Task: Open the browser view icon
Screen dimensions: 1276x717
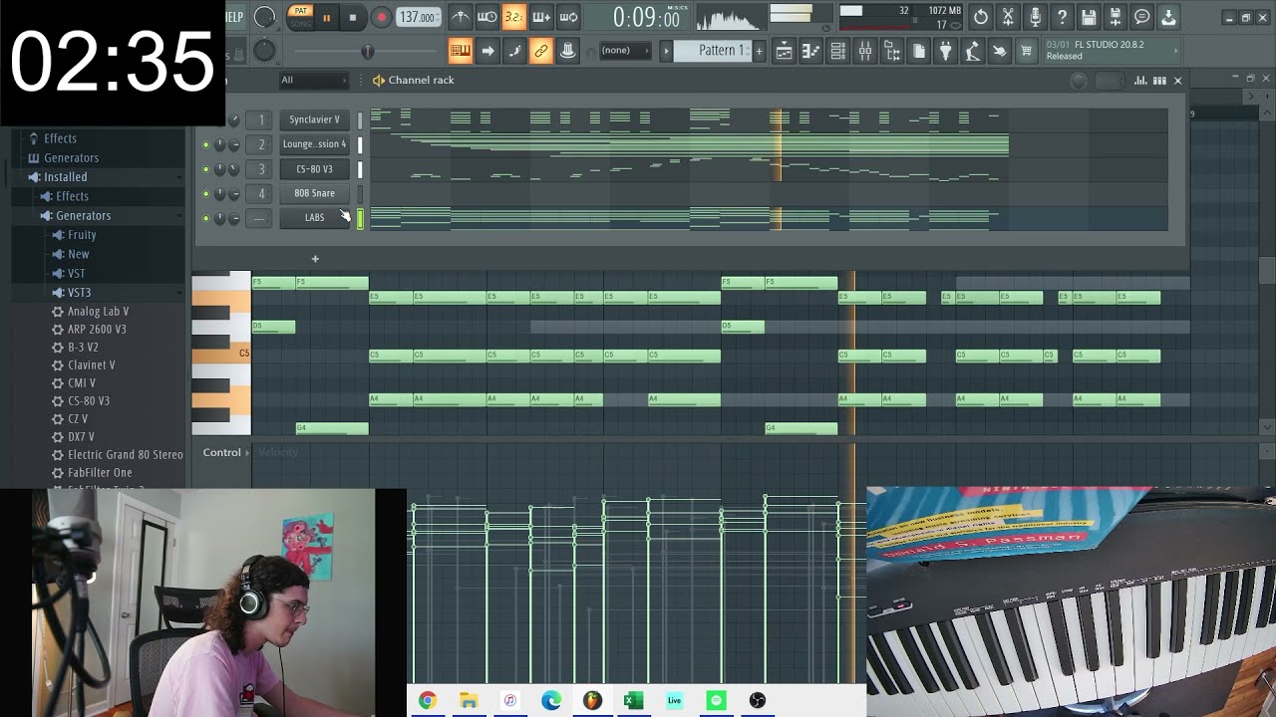Action: [x=892, y=52]
